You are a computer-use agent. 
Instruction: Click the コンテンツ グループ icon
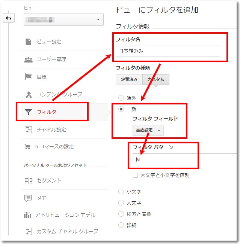tap(28, 94)
